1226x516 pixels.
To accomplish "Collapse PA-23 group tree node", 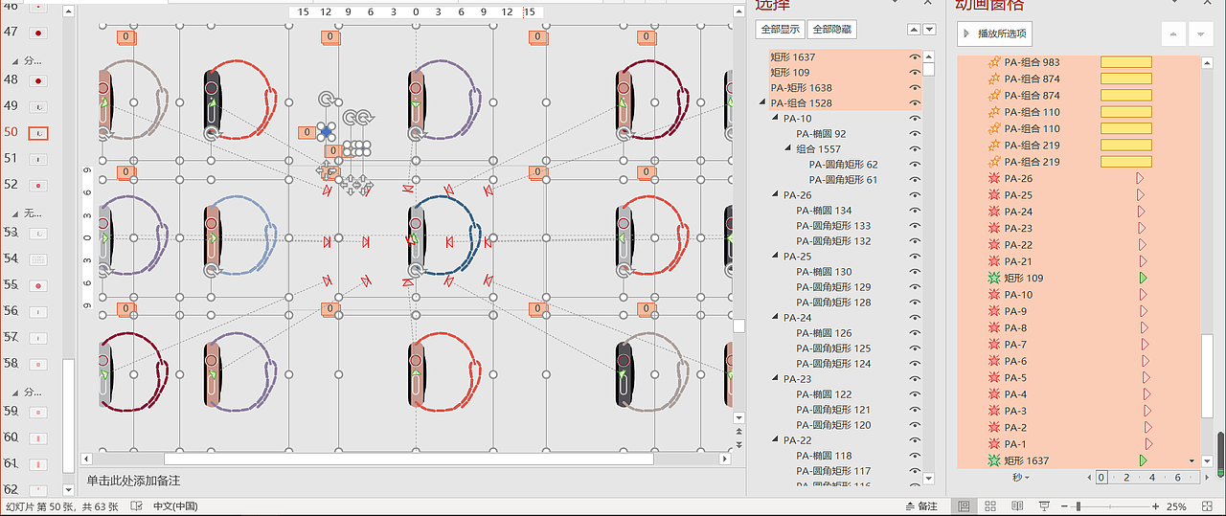I will tap(776, 379).
